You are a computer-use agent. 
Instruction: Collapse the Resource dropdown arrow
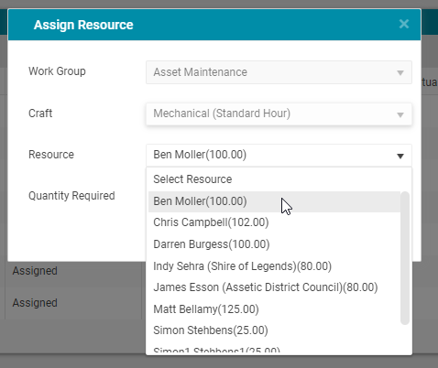(400, 157)
